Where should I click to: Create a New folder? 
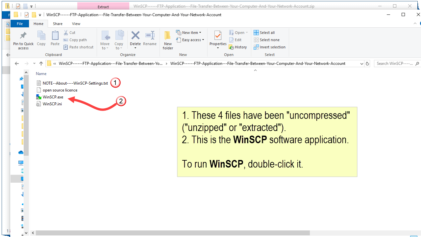tap(168, 40)
